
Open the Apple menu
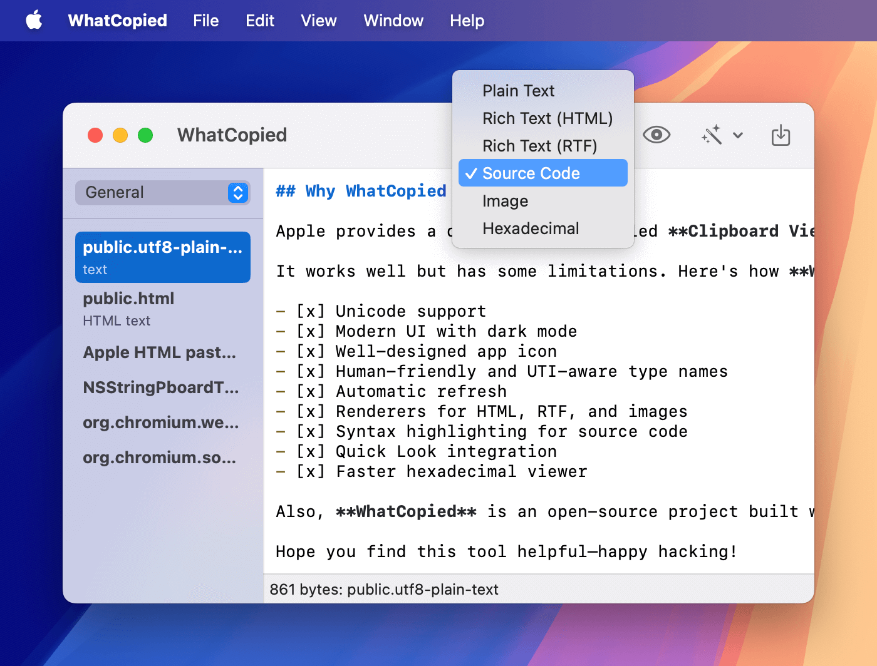tap(34, 20)
